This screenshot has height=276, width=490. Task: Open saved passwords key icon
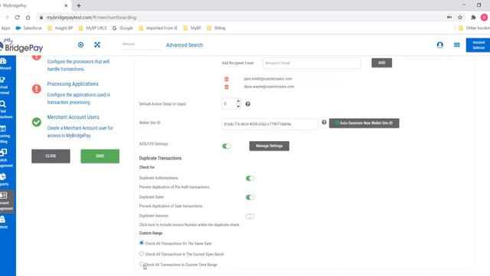coord(449,18)
